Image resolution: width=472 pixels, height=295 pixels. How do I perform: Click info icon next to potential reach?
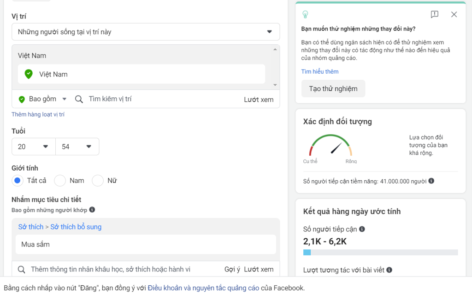tap(431, 181)
